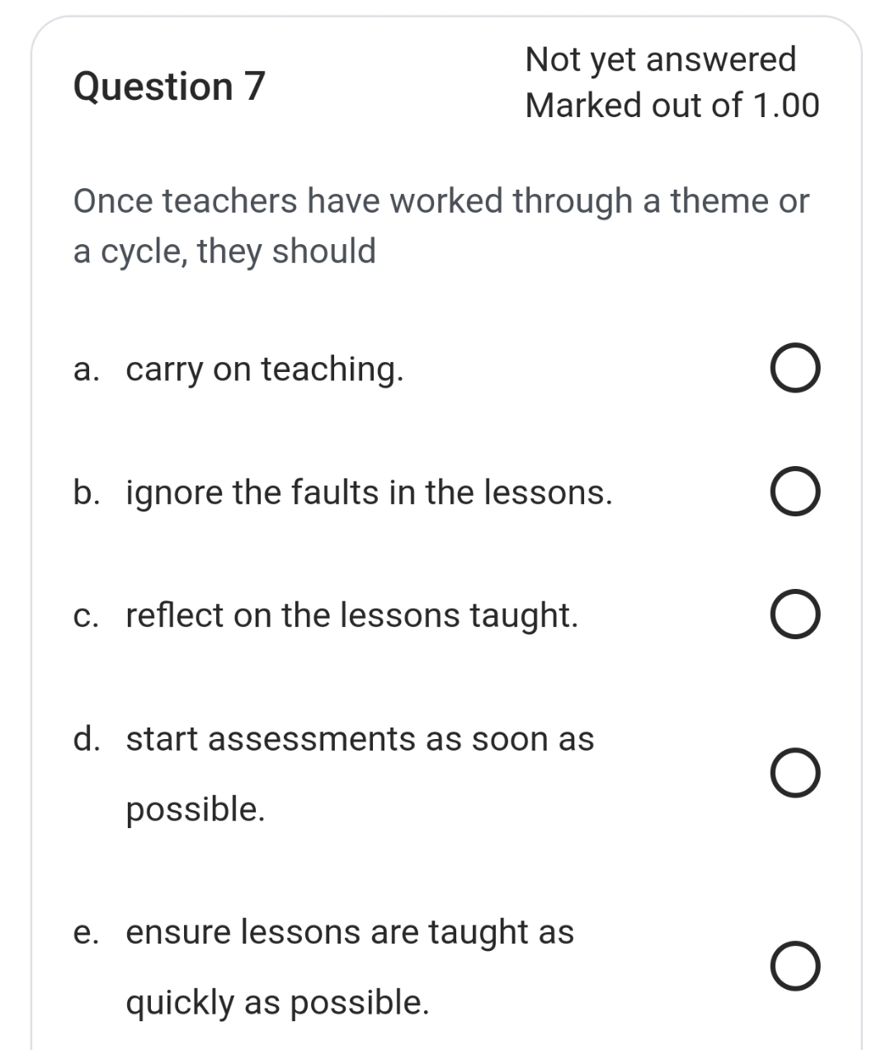Choose the answer 'carry on teaching.'
Screen dimensions: 891x1050
(264, 370)
